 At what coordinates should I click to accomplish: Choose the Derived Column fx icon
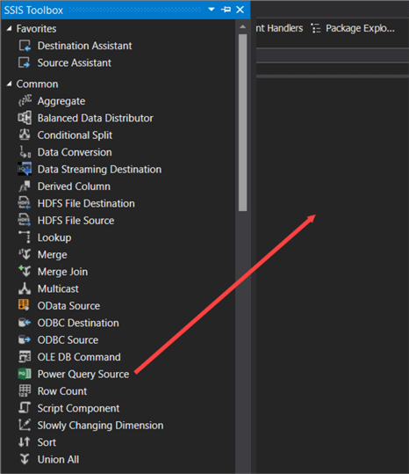coord(25,186)
